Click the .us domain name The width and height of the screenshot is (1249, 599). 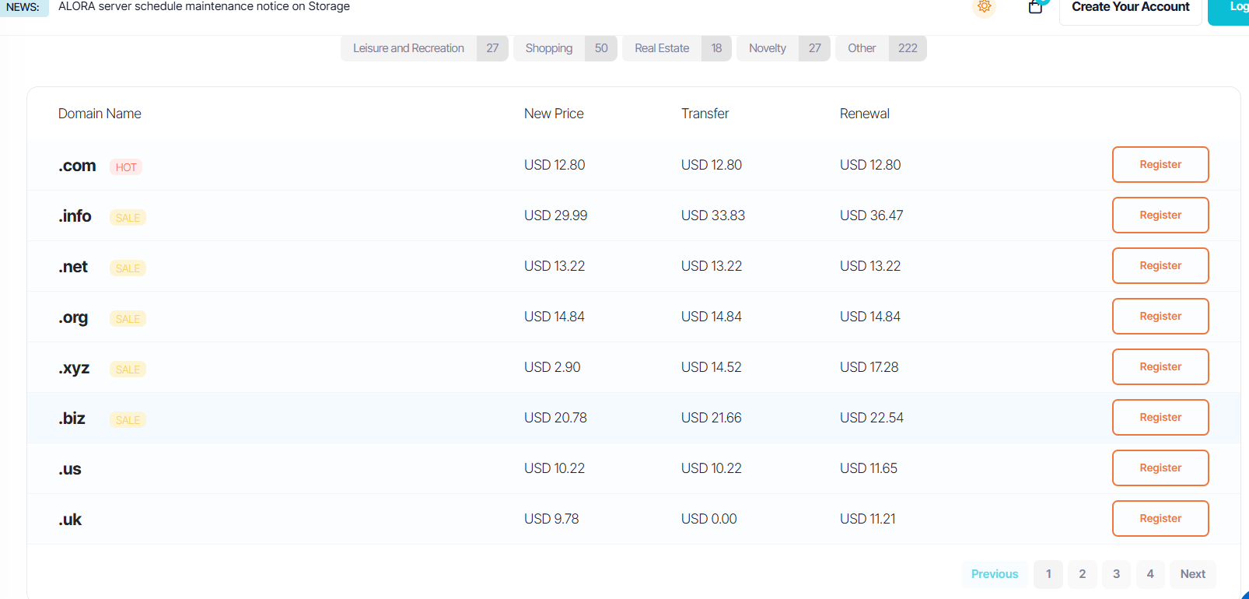[x=70, y=469]
